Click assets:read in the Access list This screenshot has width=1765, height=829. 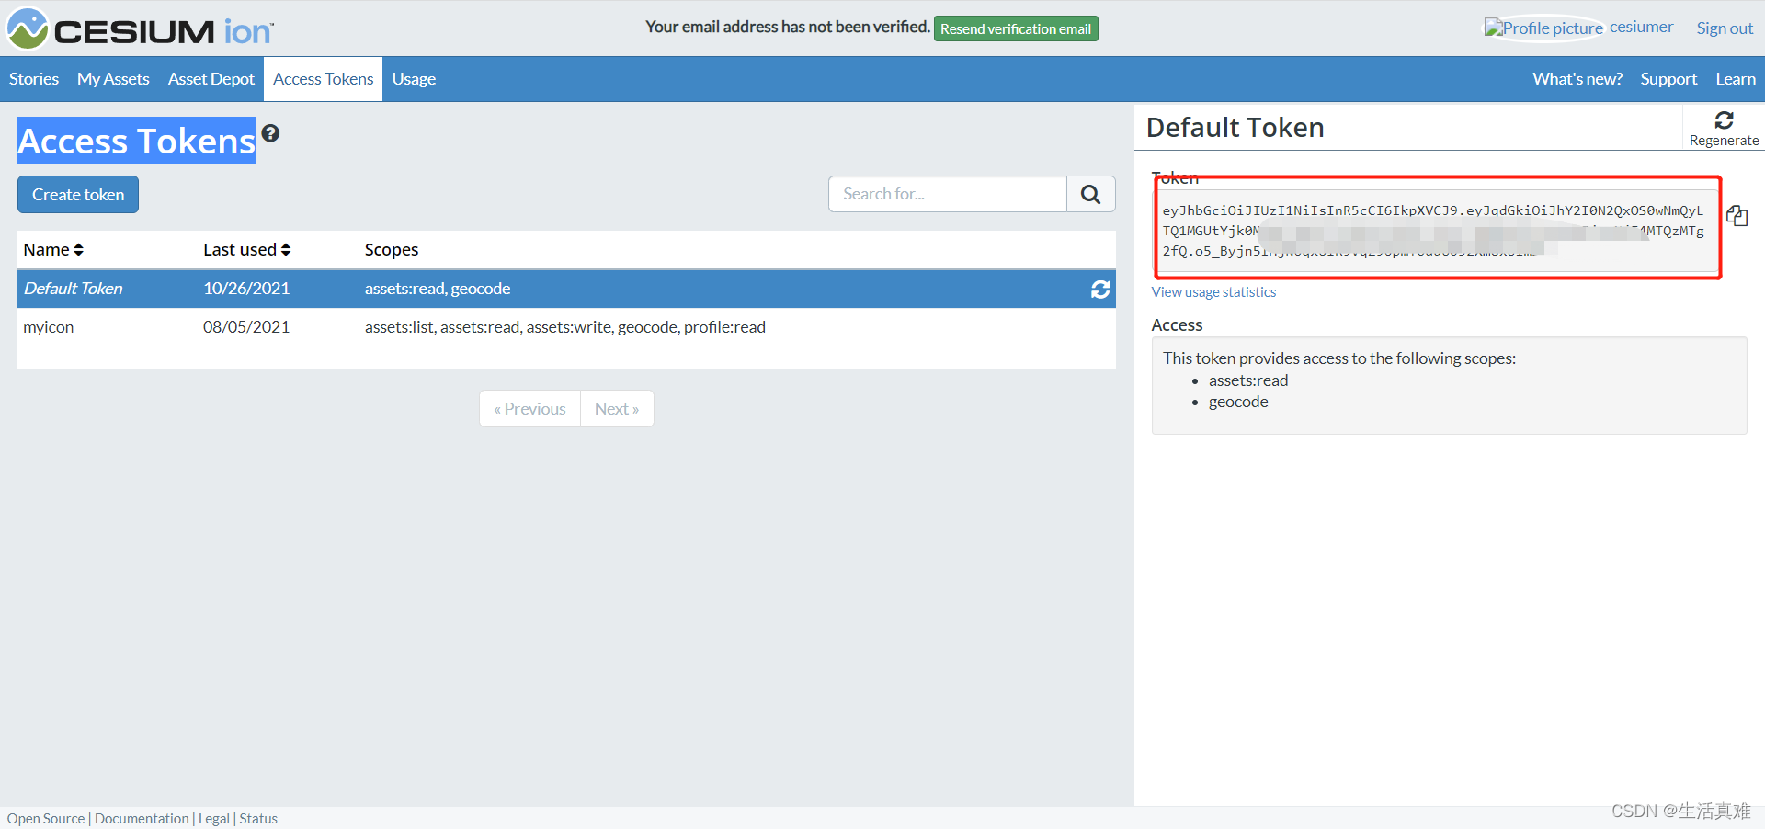pyautogui.click(x=1248, y=380)
